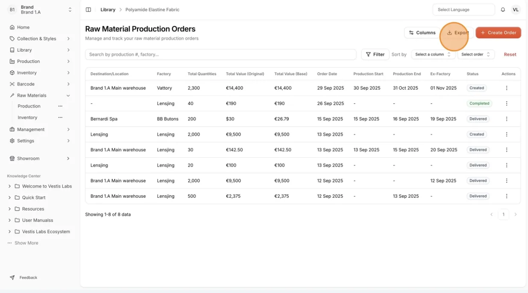
Task: Click the Reset link
Action: click(x=510, y=55)
